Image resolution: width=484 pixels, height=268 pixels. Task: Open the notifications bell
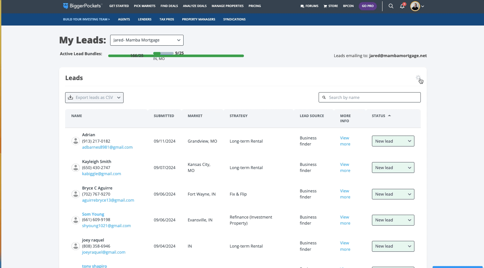pyautogui.click(x=402, y=6)
